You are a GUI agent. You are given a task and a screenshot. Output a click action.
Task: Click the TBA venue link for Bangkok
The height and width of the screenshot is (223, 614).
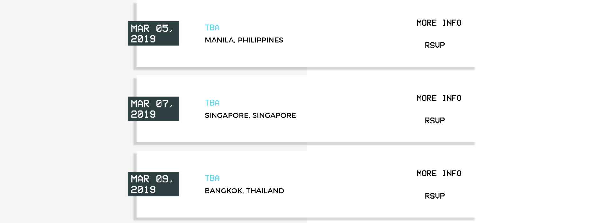click(212, 178)
